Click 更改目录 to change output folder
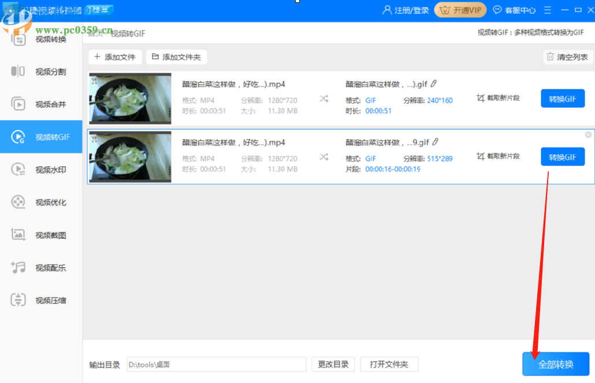 click(x=333, y=364)
